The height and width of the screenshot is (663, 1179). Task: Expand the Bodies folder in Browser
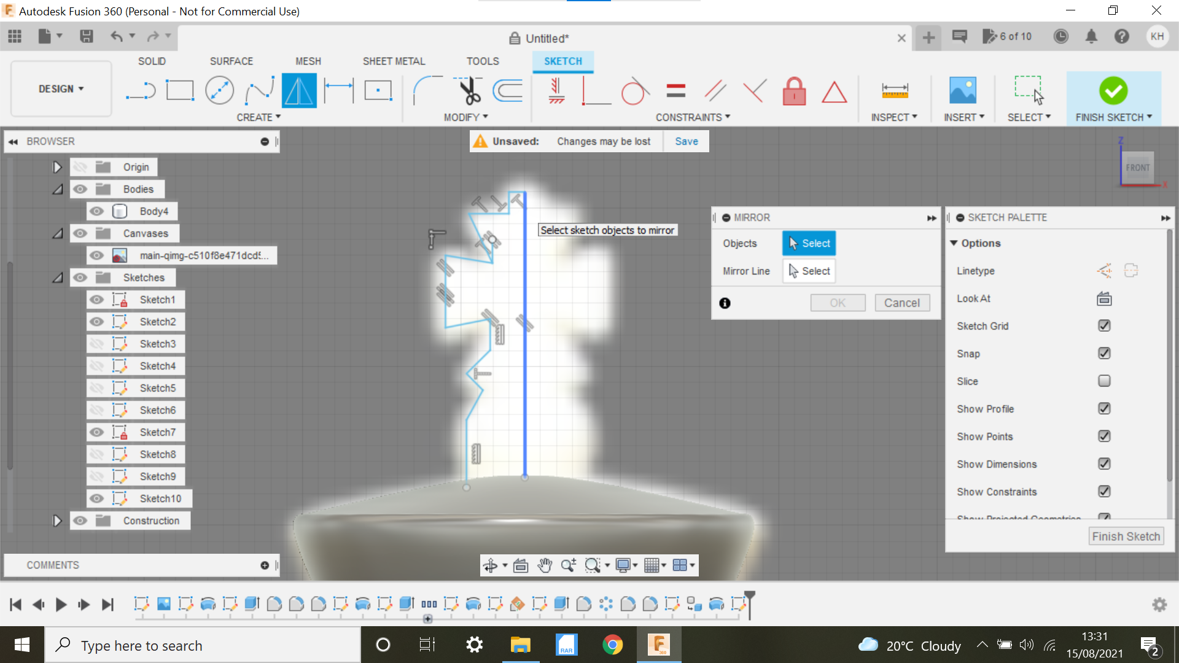pyautogui.click(x=56, y=188)
